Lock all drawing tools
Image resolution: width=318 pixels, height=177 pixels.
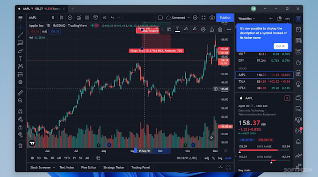click(20, 127)
